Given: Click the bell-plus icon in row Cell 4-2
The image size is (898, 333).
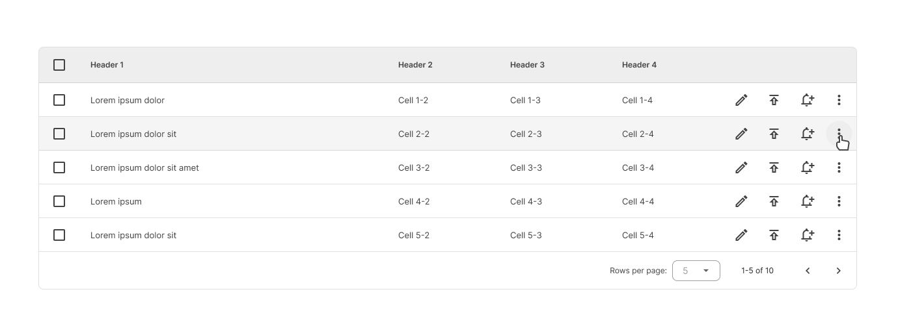Looking at the screenshot, I should pos(807,201).
